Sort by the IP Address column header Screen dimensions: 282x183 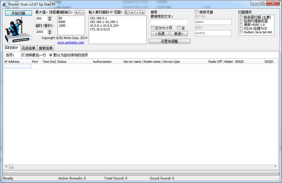pos(18,62)
